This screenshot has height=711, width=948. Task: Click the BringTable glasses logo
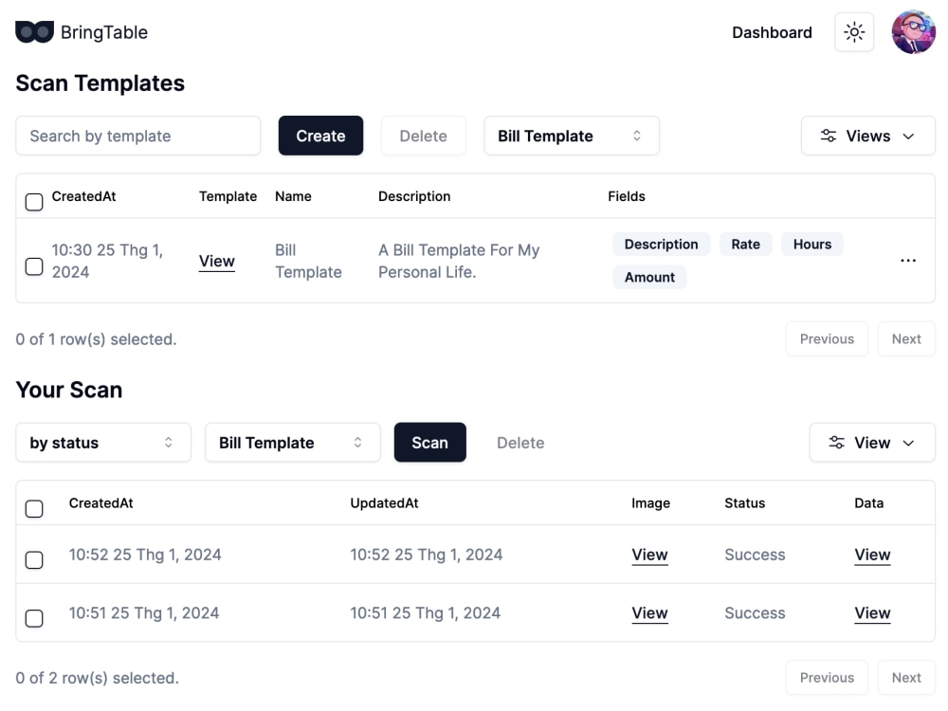pos(33,31)
